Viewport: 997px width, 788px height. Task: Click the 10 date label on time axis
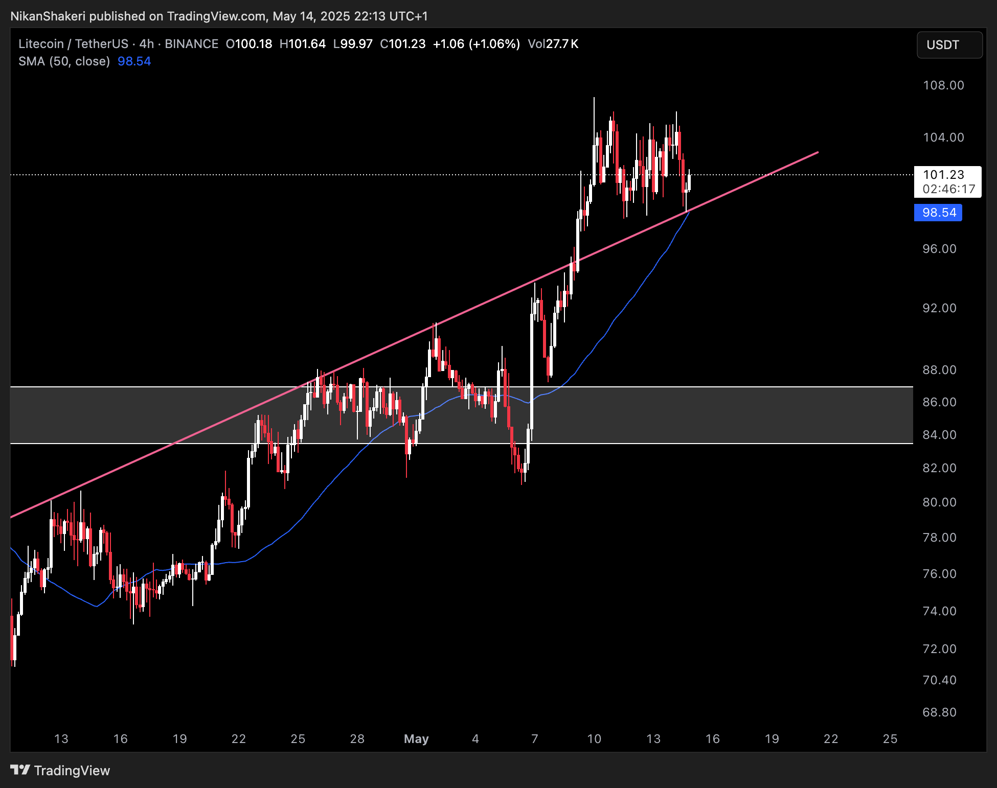(x=594, y=739)
